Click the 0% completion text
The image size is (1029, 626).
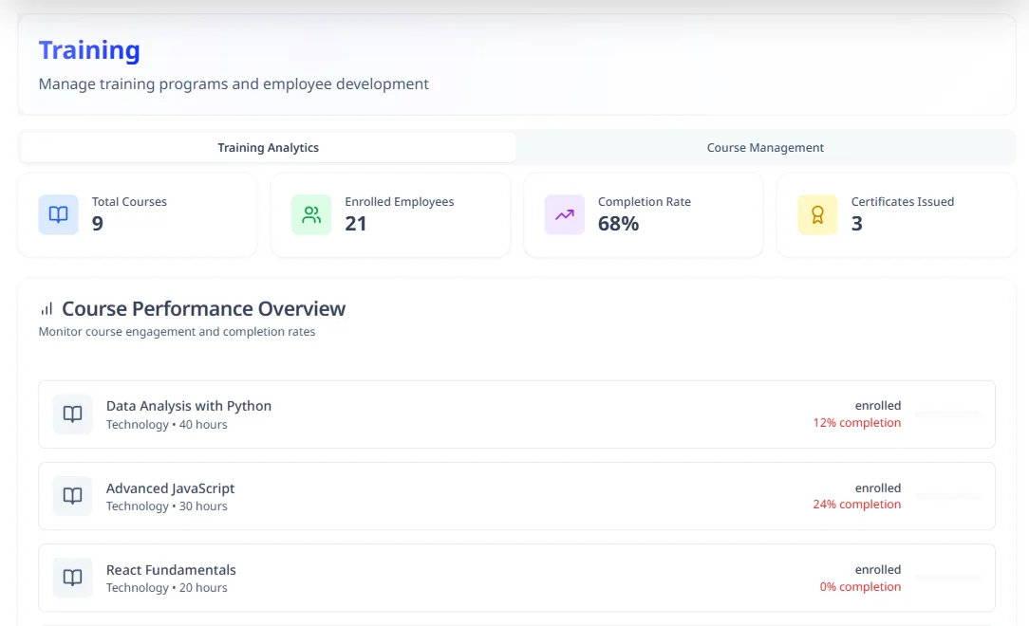(x=860, y=587)
